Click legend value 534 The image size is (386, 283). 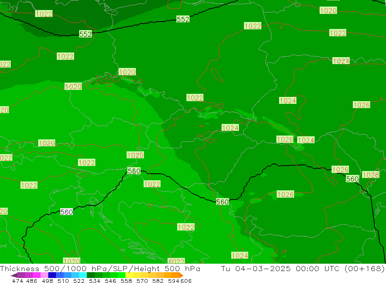[95, 281]
